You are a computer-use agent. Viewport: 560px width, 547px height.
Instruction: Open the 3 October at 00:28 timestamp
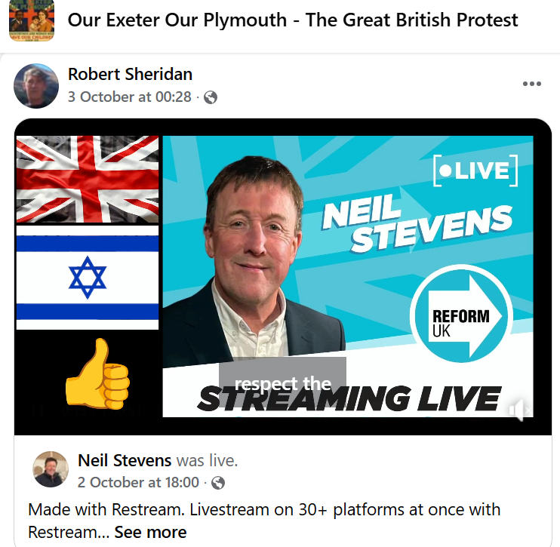click(x=130, y=97)
